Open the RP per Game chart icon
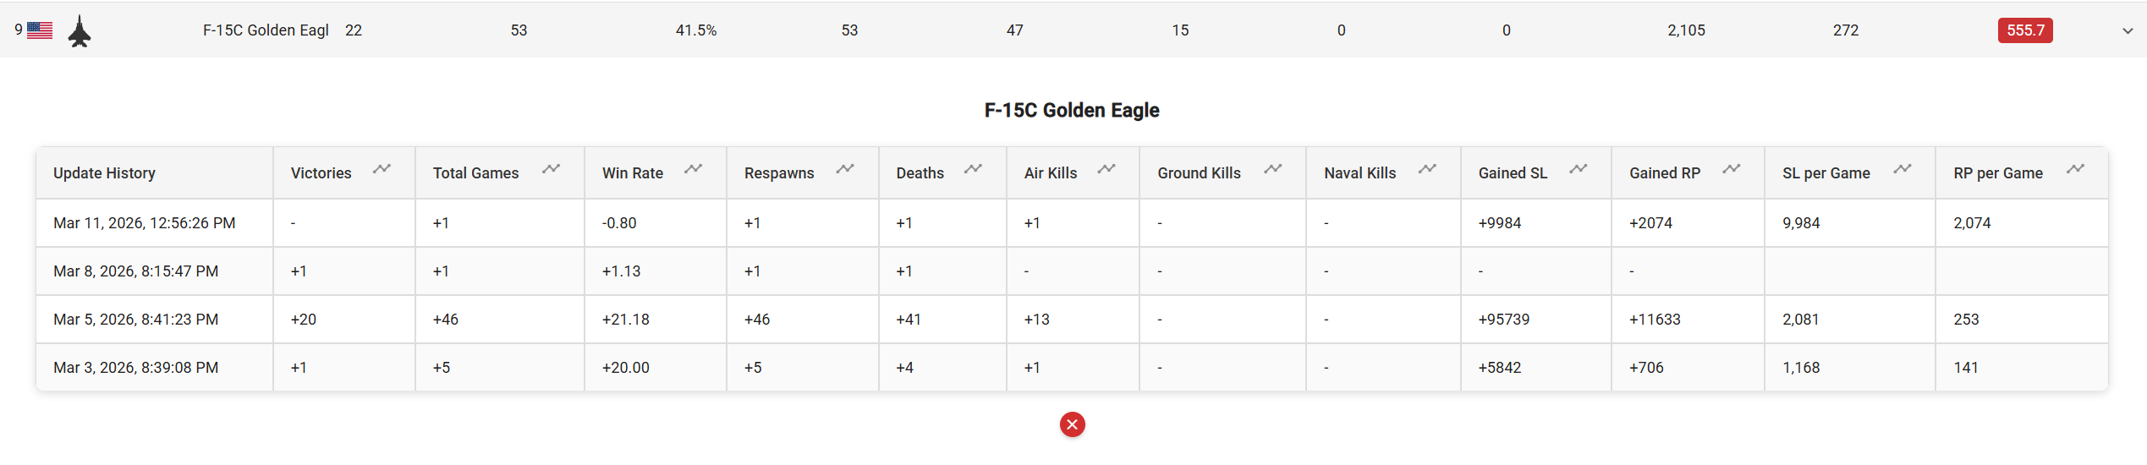The width and height of the screenshot is (2147, 465). pos(2076,169)
